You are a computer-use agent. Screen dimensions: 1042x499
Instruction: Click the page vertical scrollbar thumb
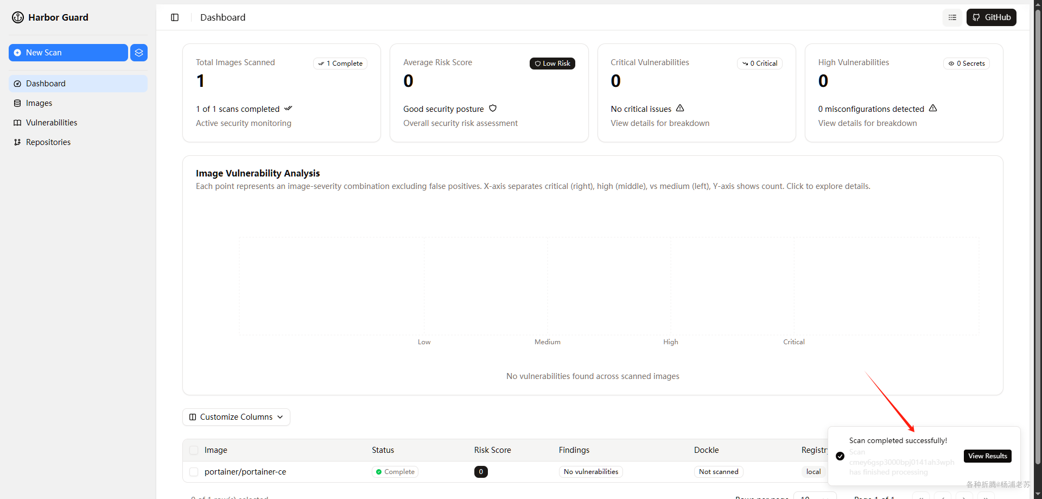coord(1038,236)
